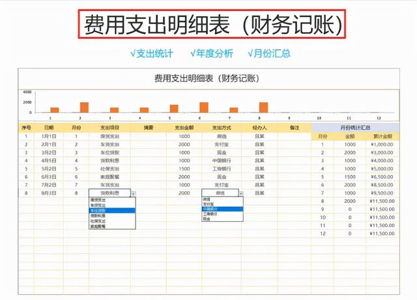Pick highlighted 车位贷款 in the expense dropdown list

pyautogui.click(x=112, y=210)
